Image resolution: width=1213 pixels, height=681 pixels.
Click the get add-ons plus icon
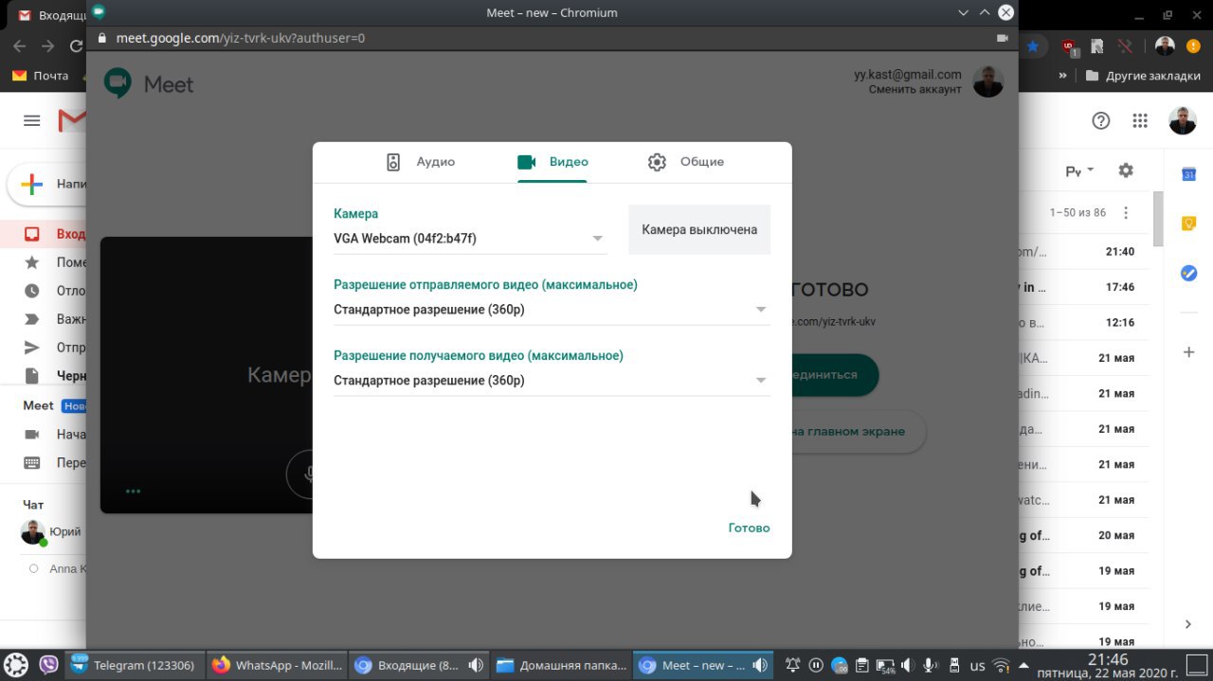click(1188, 352)
